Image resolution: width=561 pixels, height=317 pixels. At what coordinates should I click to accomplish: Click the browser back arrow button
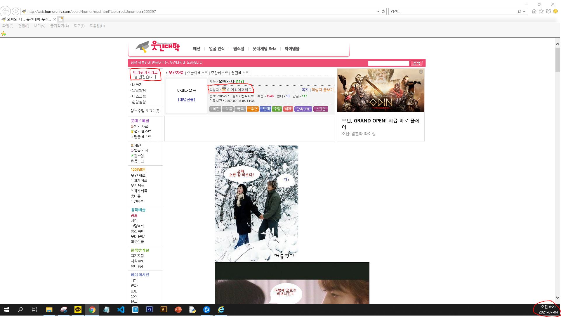pos(5,11)
